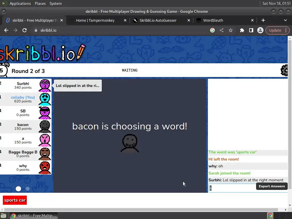Image resolution: width=292 pixels, height=219 pixels.
Task: Close the Tampermonkey tab
Action: pos(125,20)
